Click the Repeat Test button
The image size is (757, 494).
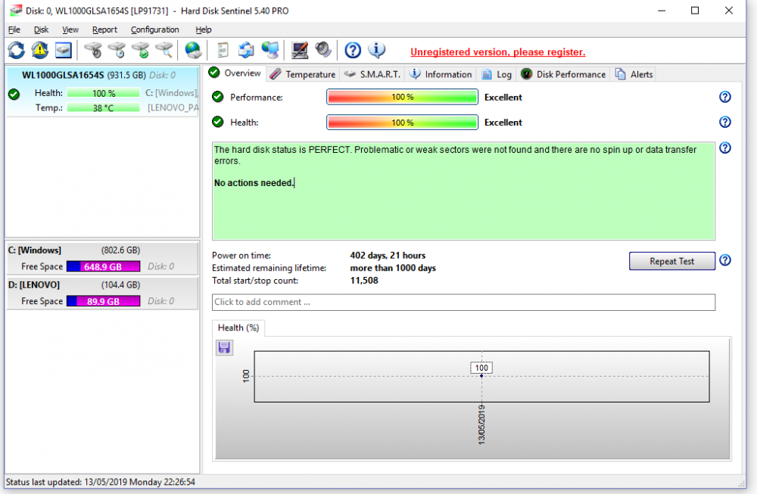(x=672, y=261)
